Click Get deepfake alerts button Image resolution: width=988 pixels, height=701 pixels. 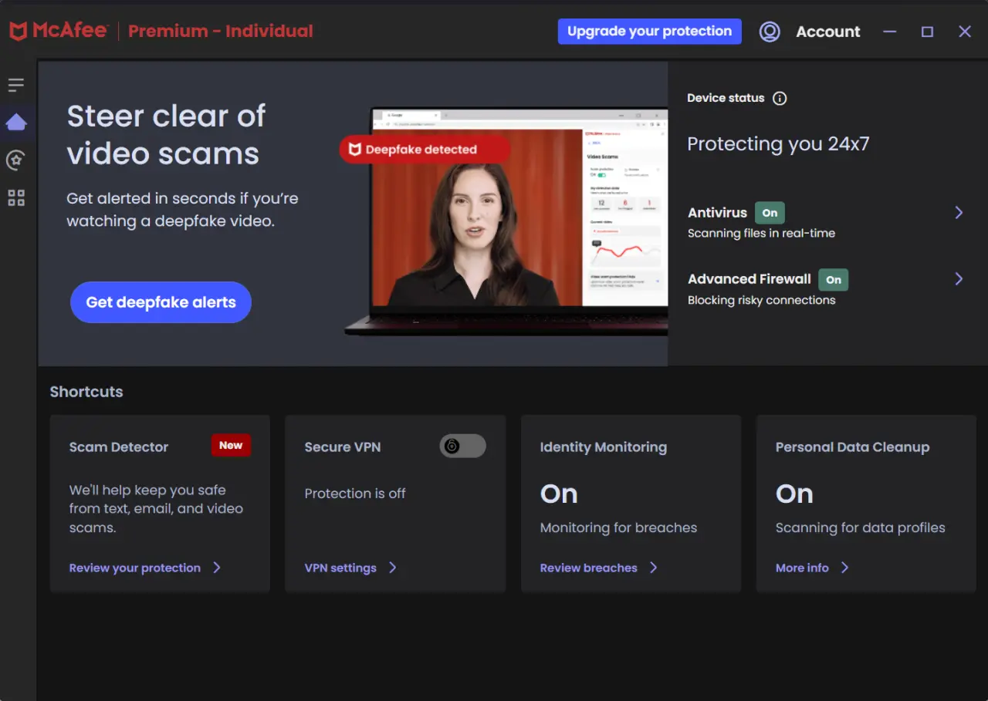(161, 302)
